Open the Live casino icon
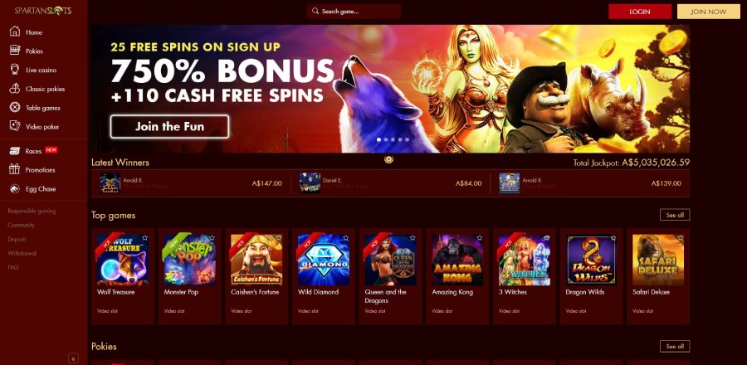This screenshot has height=365, width=747. 15,70
